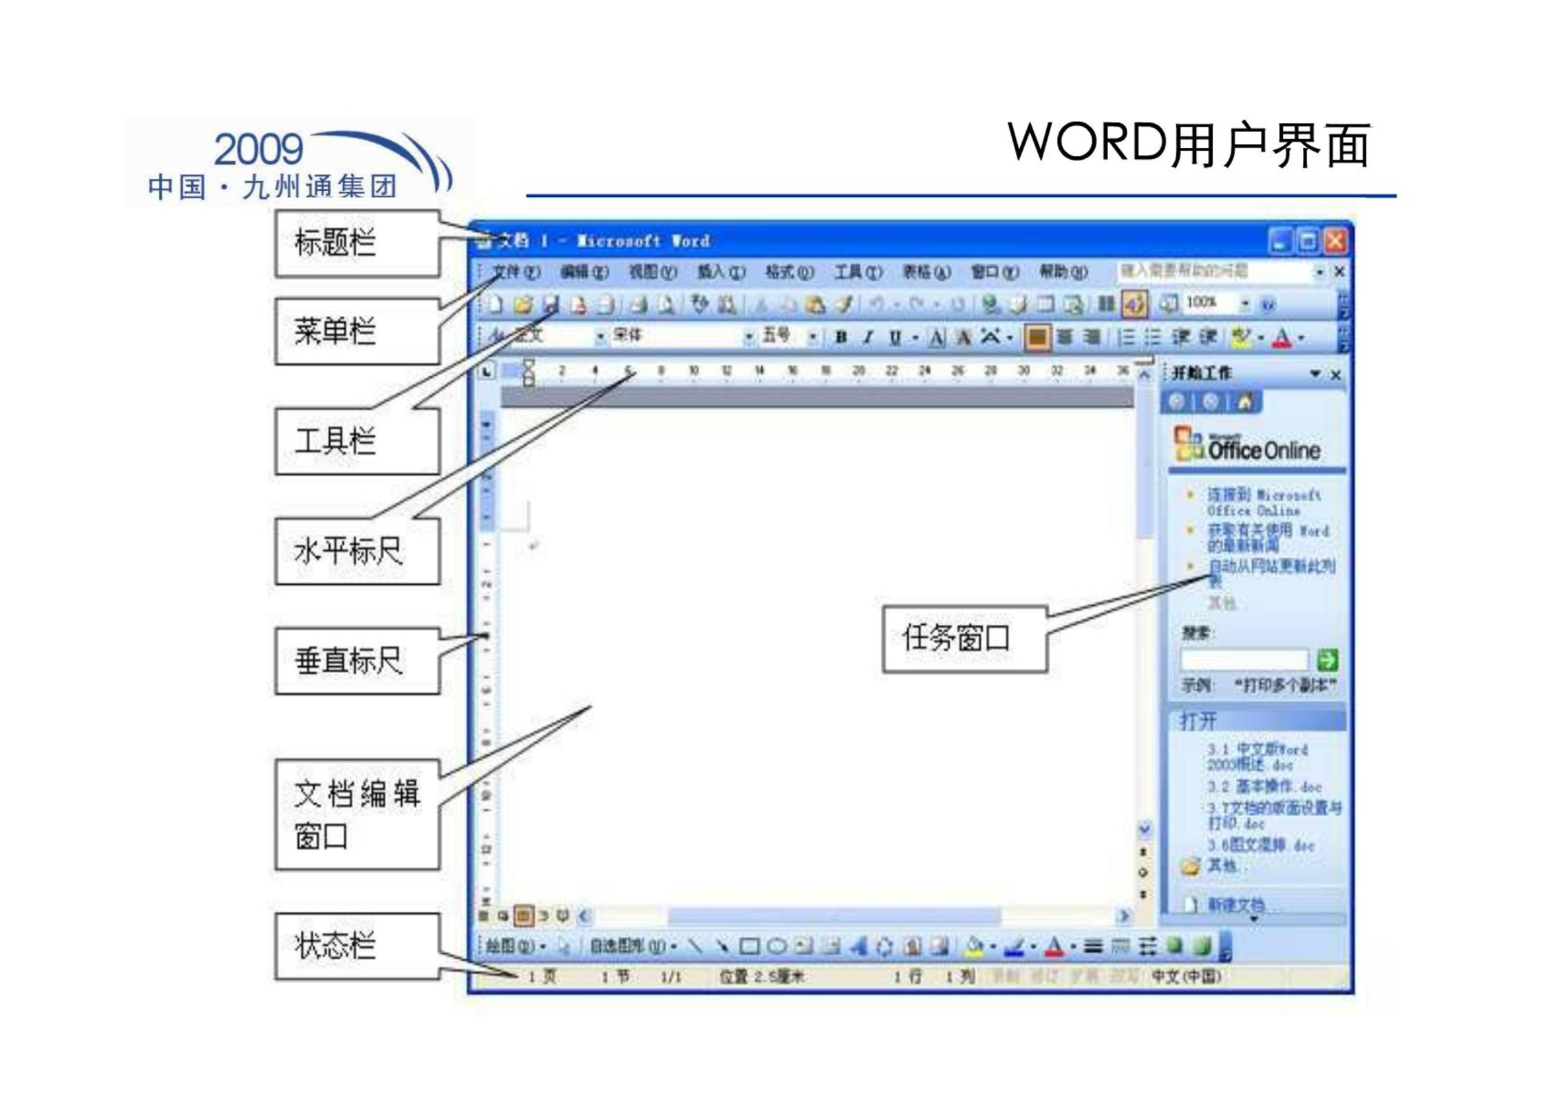Click the Insert WordArt icon
The width and height of the screenshot is (1550, 1097).
click(858, 947)
